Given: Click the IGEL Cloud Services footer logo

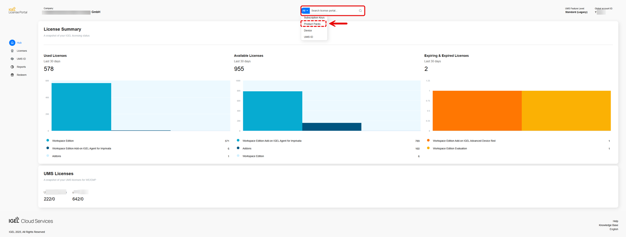Looking at the screenshot, I should [x=31, y=221].
